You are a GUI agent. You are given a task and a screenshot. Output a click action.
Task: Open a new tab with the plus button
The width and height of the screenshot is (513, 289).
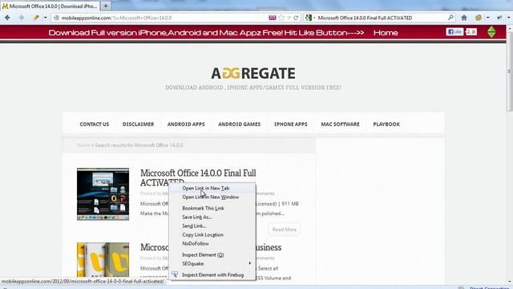tap(106, 6)
